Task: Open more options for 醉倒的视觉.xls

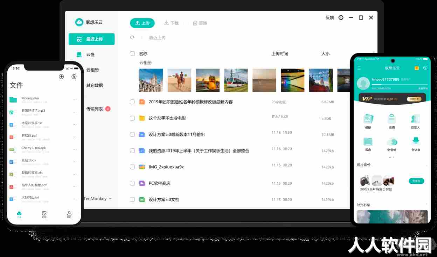Action: [x=75, y=174]
